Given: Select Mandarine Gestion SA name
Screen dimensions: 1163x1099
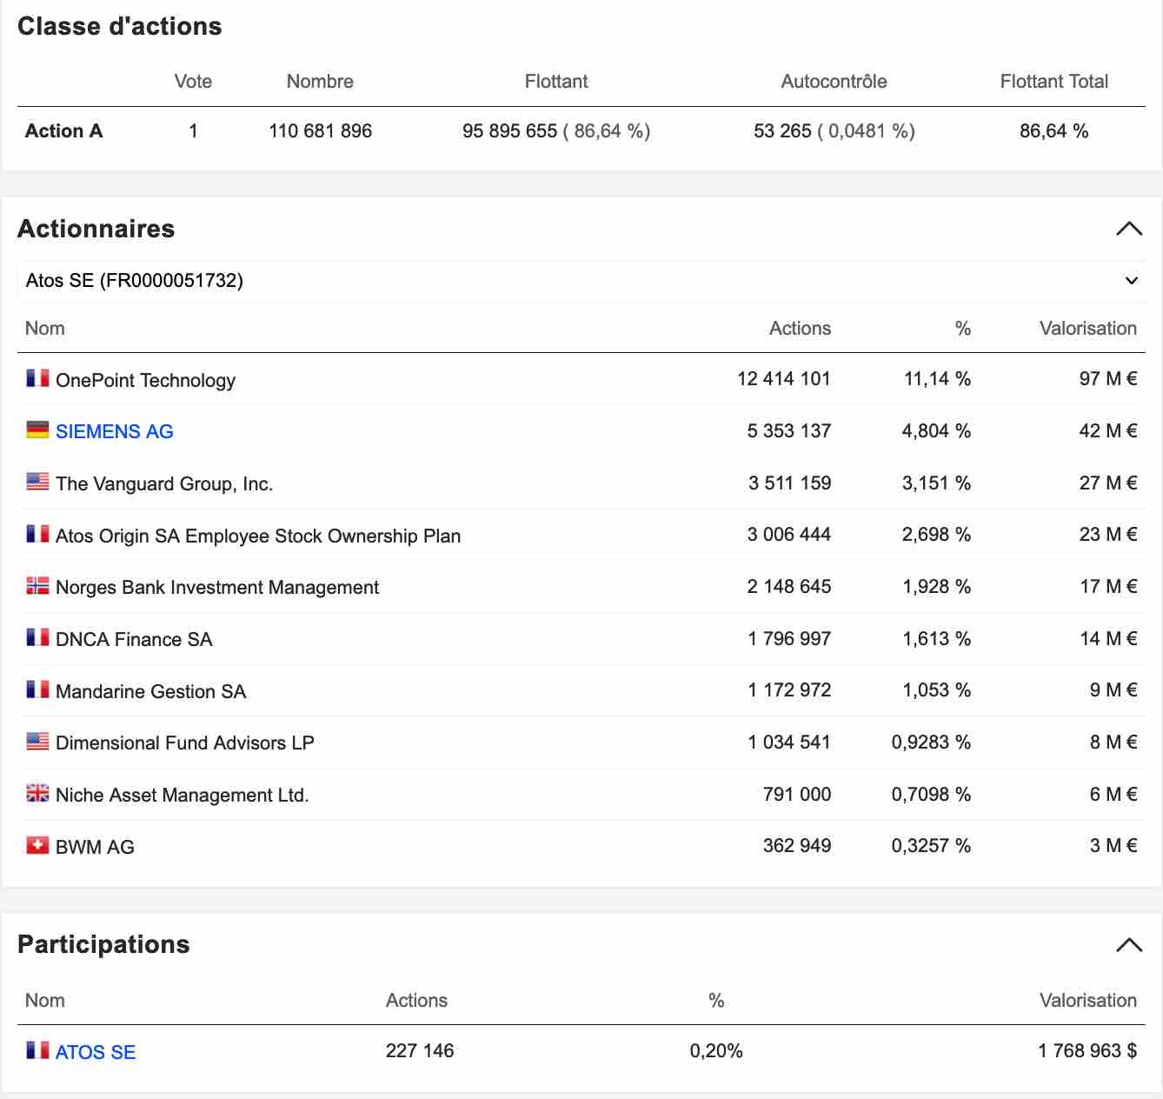Looking at the screenshot, I should click(x=150, y=691).
